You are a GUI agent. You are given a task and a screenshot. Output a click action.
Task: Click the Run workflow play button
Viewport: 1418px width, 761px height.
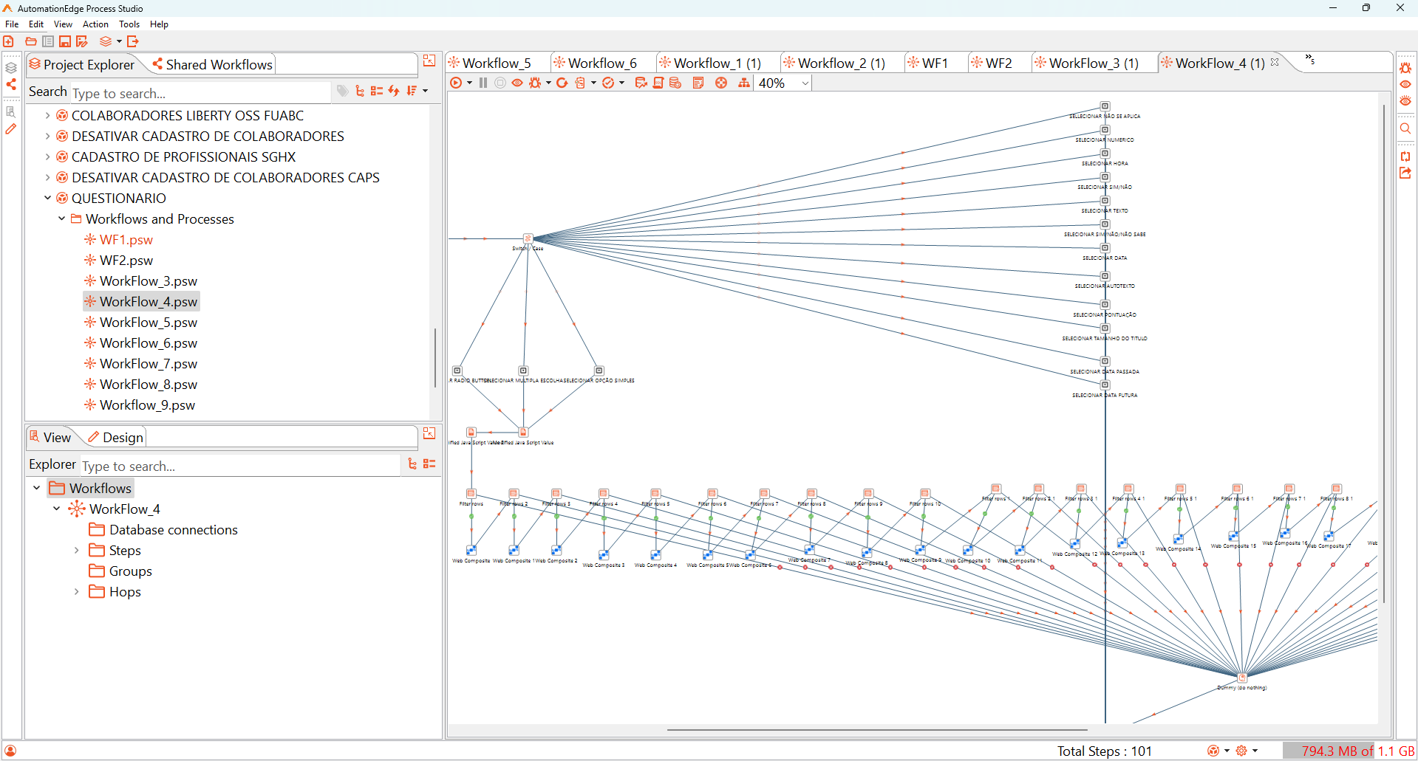tap(456, 83)
